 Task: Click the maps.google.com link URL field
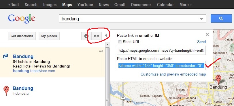click(161, 50)
